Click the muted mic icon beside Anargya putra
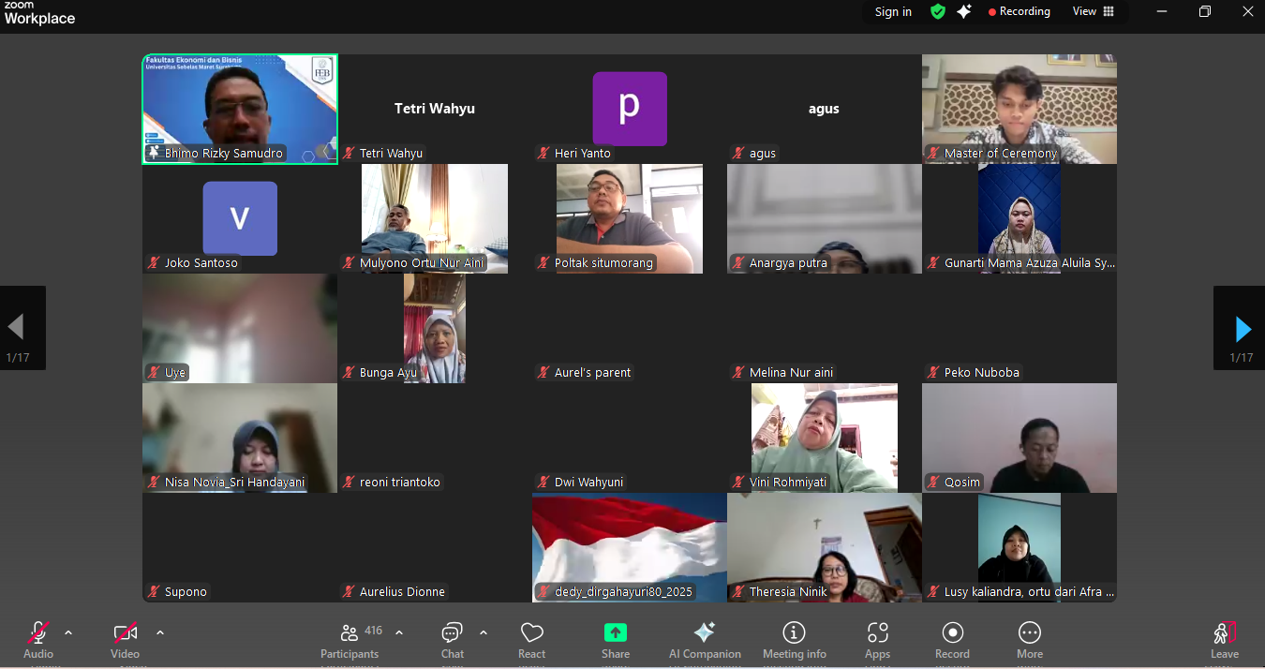1265x669 pixels. [738, 263]
